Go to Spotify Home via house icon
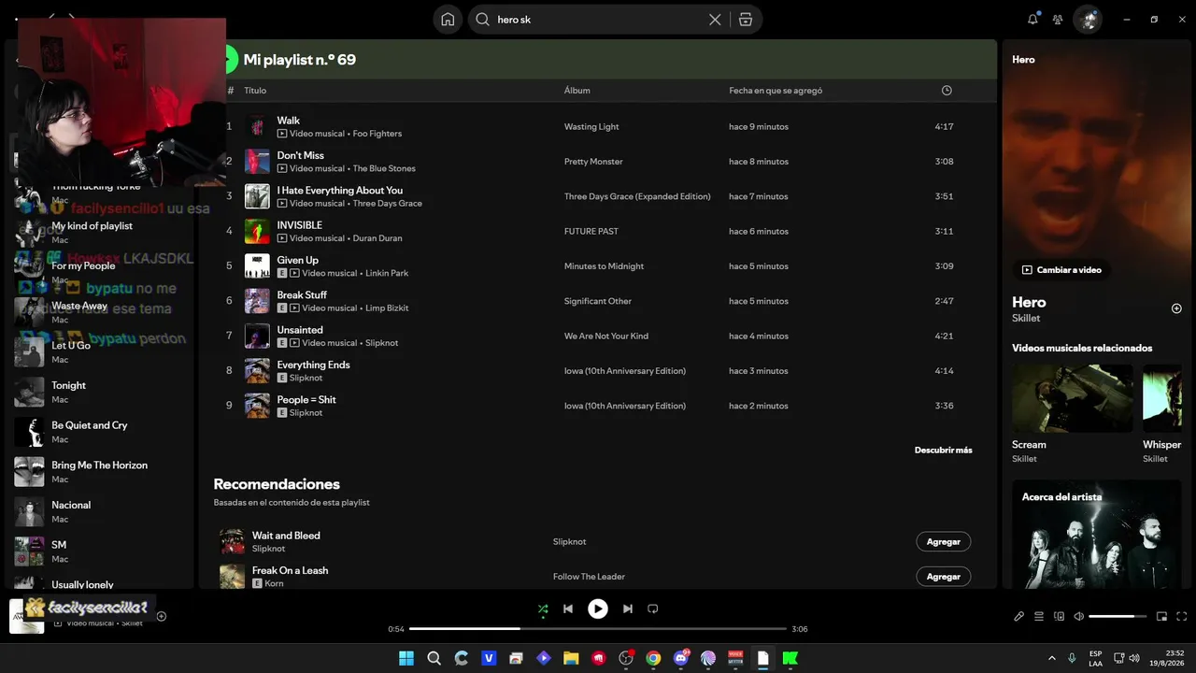Image resolution: width=1196 pixels, height=673 pixels. click(x=448, y=20)
